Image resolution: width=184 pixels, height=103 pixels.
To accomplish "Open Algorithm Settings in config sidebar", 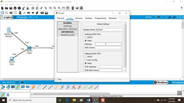I will [x=68, y=29].
